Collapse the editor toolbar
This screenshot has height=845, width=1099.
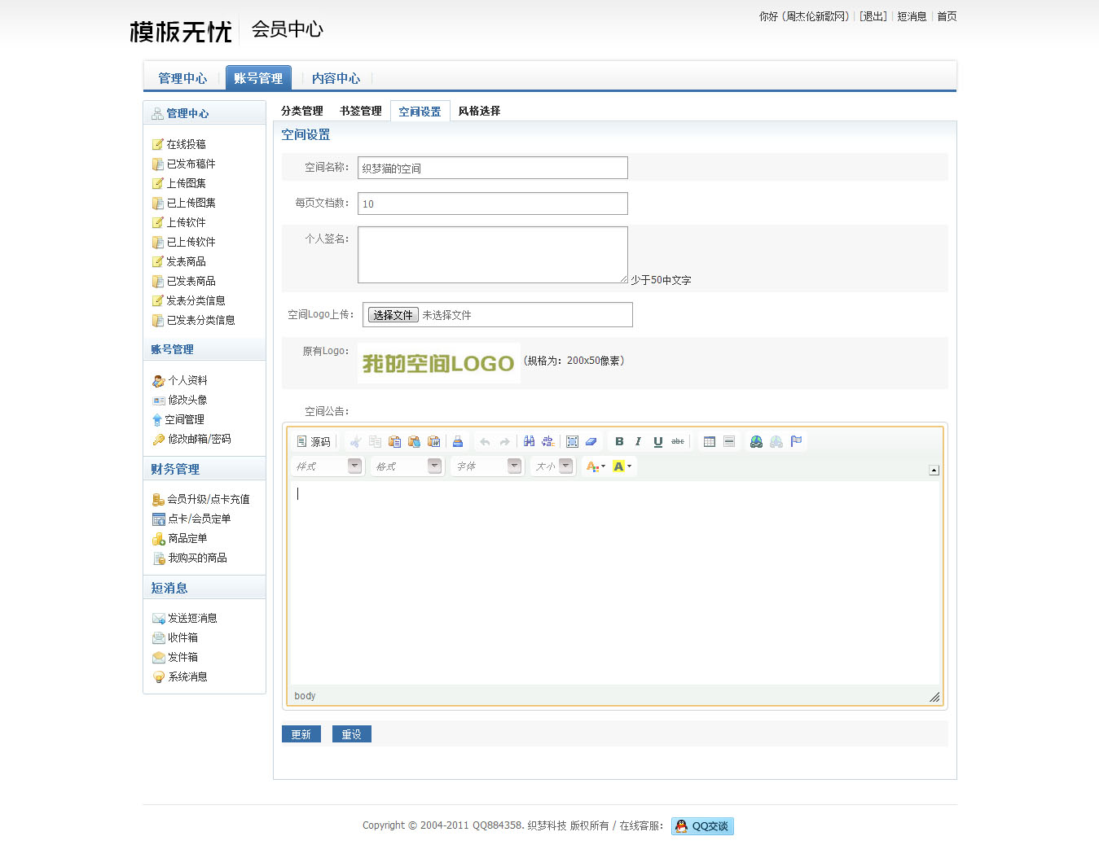[934, 470]
